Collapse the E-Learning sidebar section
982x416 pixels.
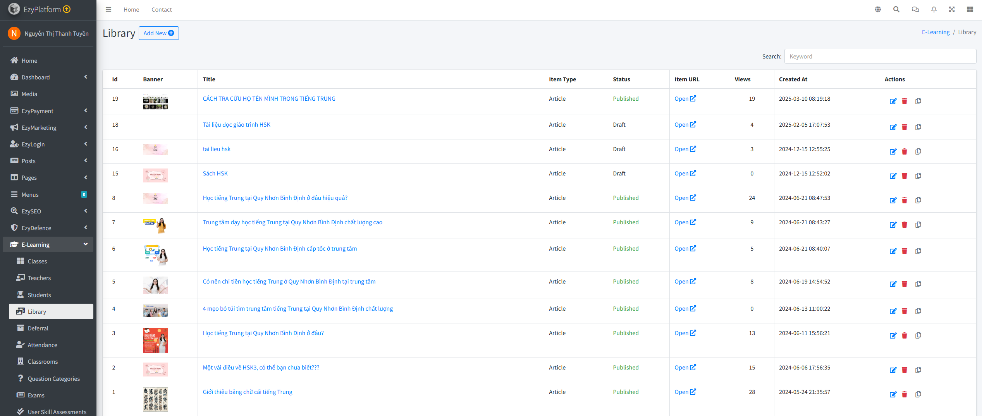click(48, 245)
